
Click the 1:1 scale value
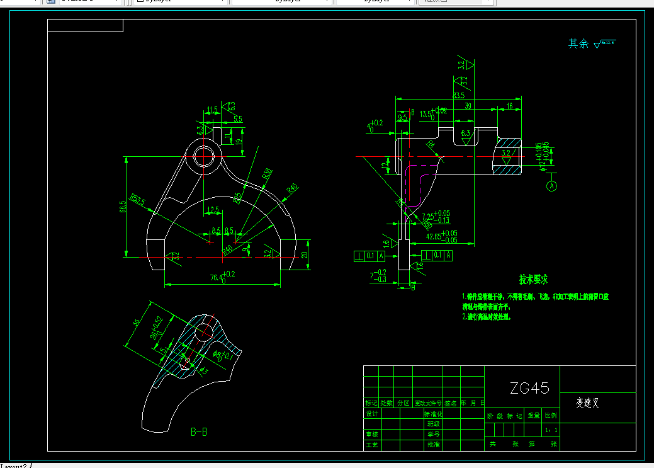click(551, 430)
